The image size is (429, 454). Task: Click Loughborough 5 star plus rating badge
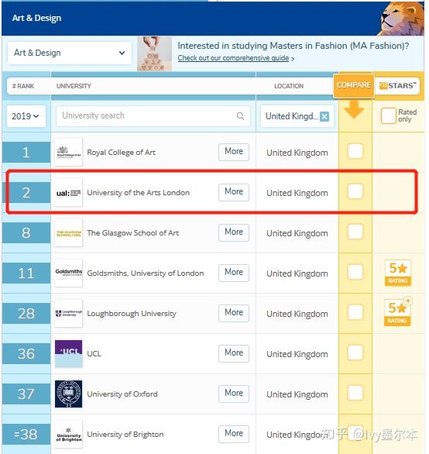[x=398, y=312]
